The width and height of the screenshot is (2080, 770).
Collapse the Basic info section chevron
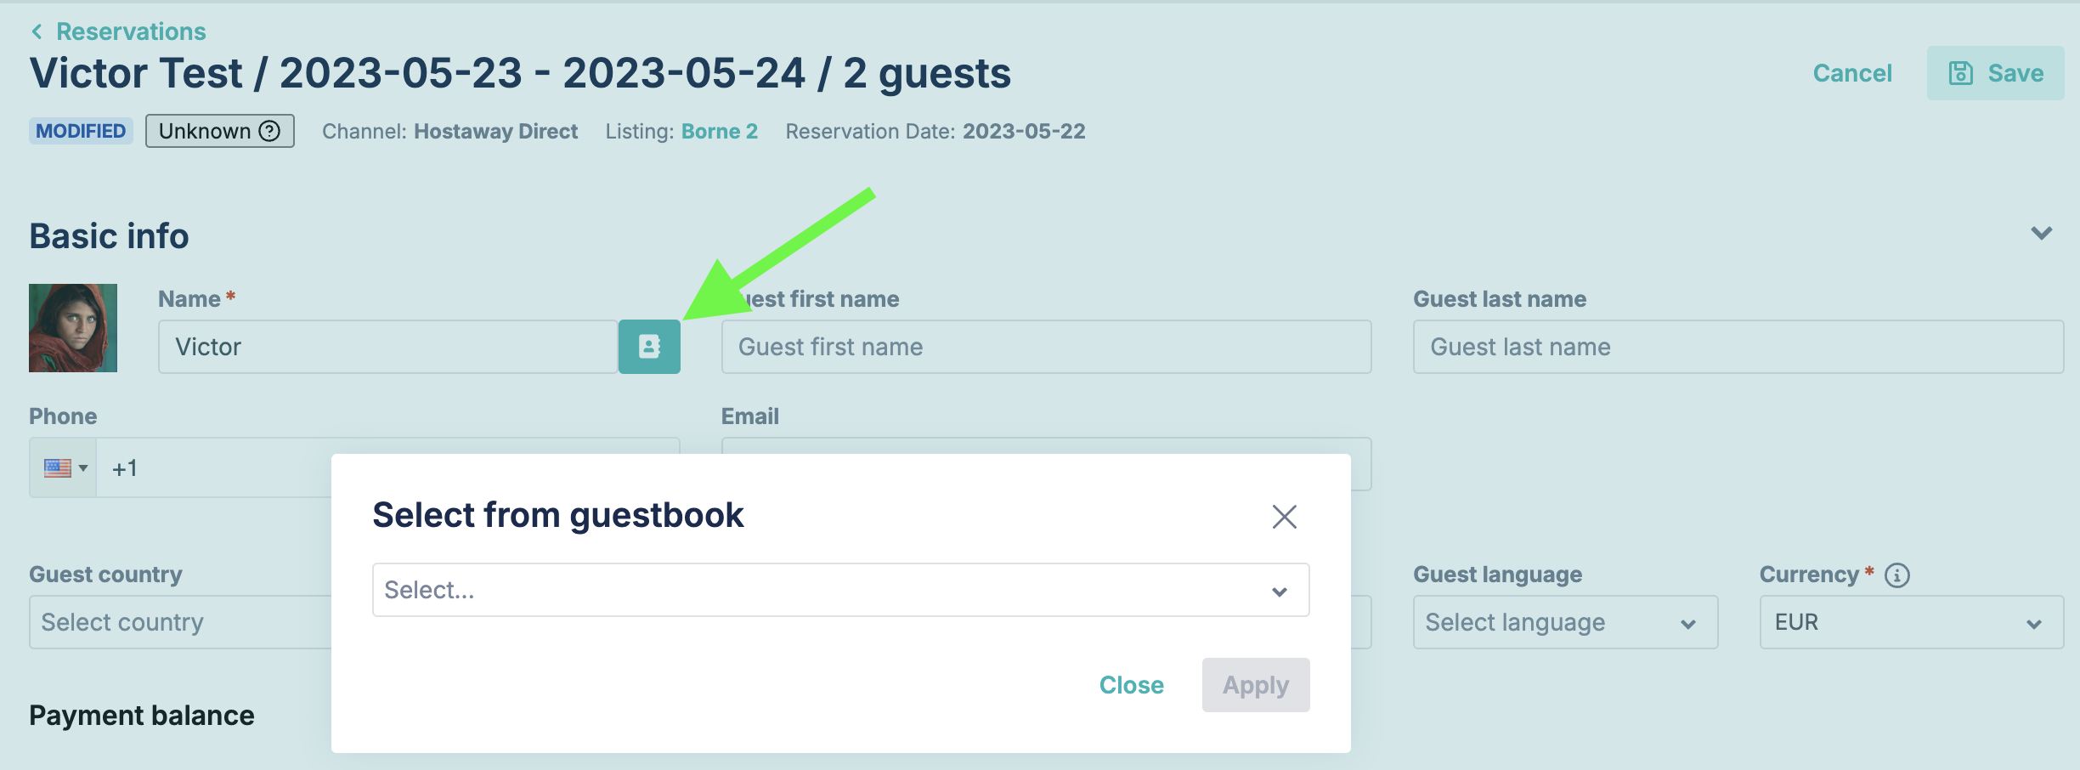pos(2041,233)
